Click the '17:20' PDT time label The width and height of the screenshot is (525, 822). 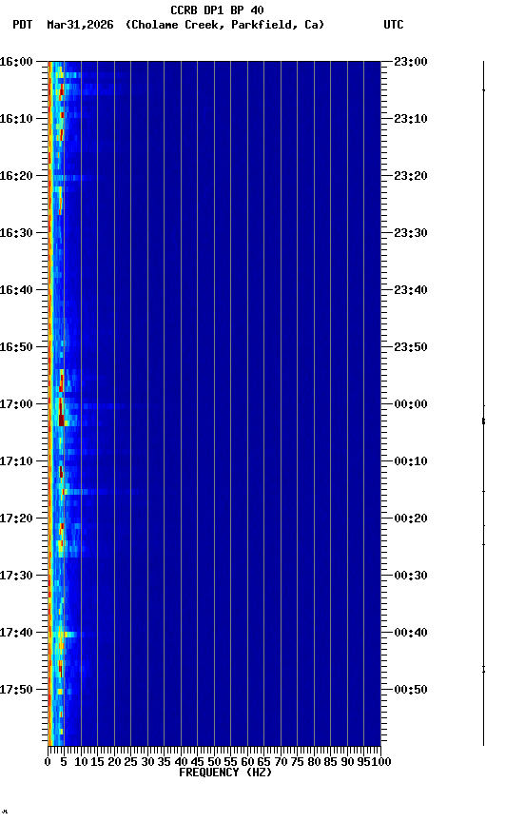click(x=16, y=519)
